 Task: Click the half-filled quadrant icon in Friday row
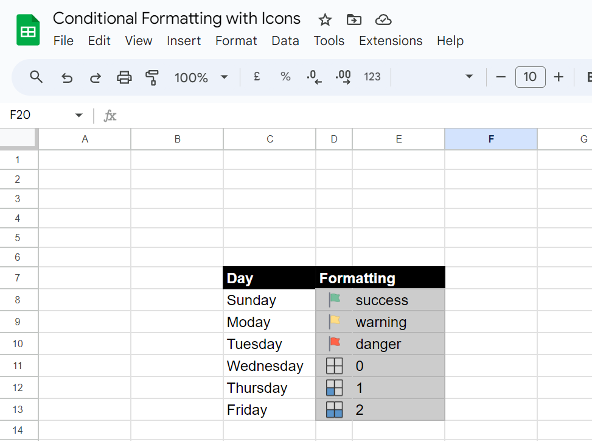[334, 410]
